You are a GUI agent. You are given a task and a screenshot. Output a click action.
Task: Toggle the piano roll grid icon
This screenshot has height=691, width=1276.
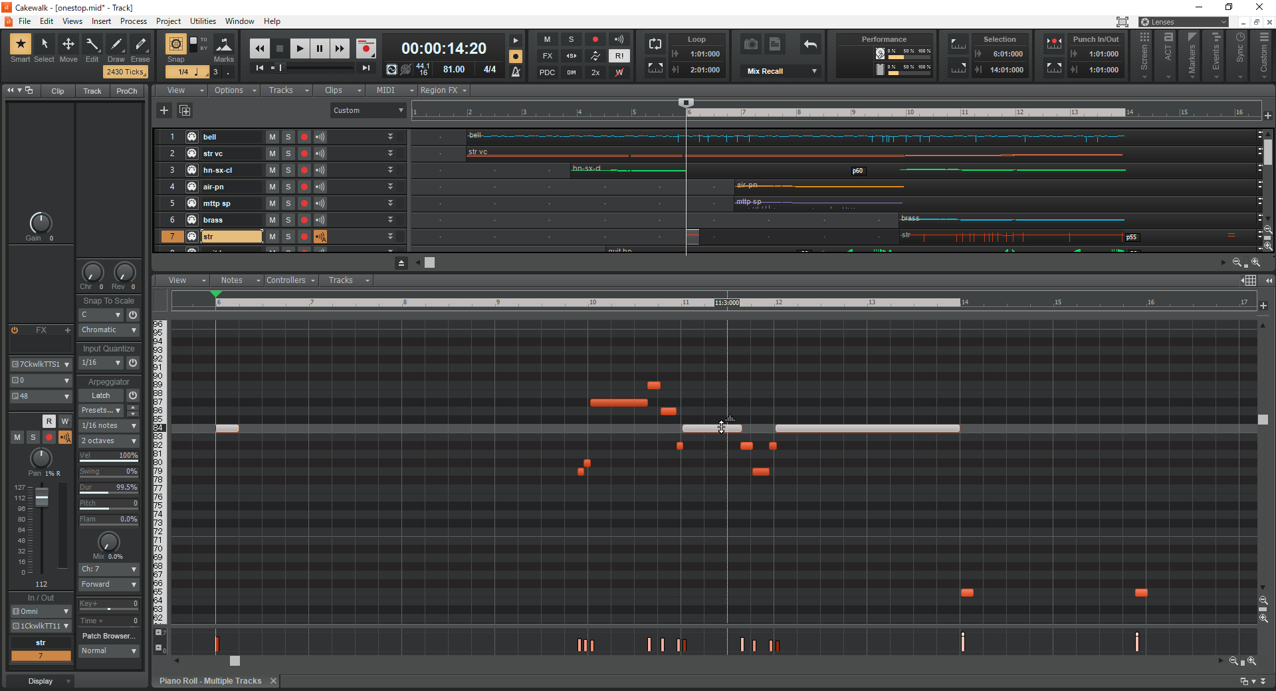point(1250,280)
